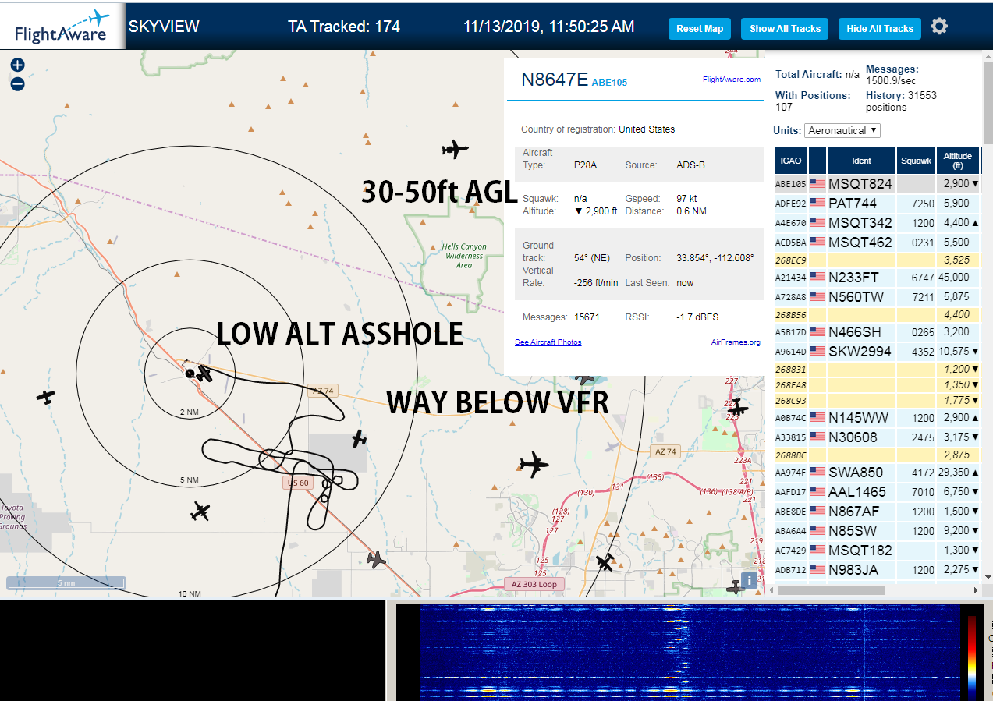
Task: Click the 5 nm map scale bar
Action: pos(66,582)
